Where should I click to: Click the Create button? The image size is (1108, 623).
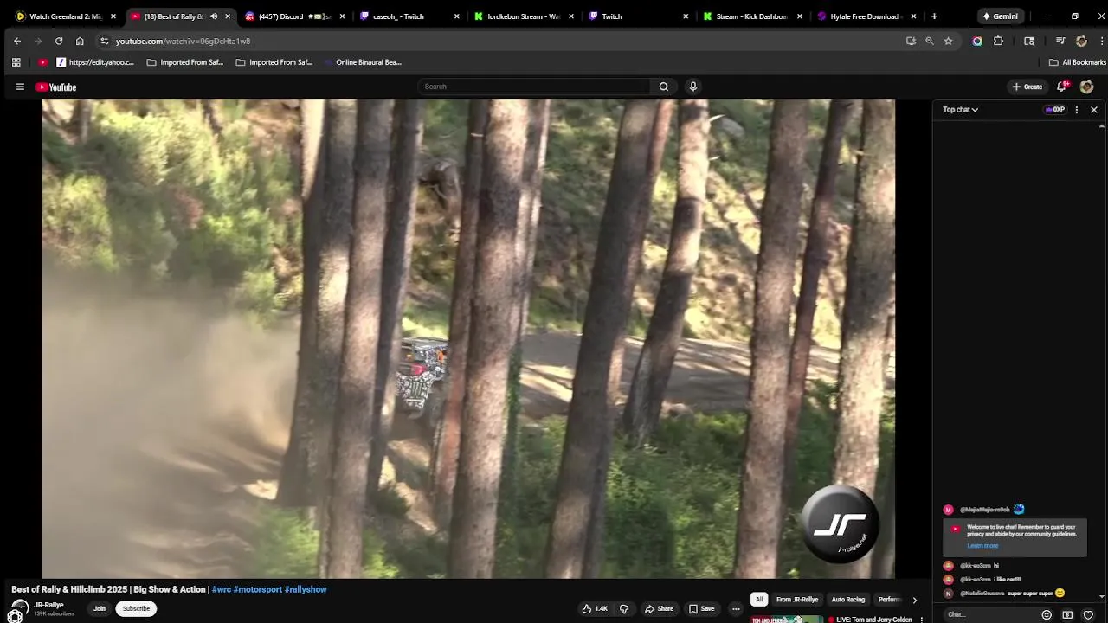pos(1027,87)
